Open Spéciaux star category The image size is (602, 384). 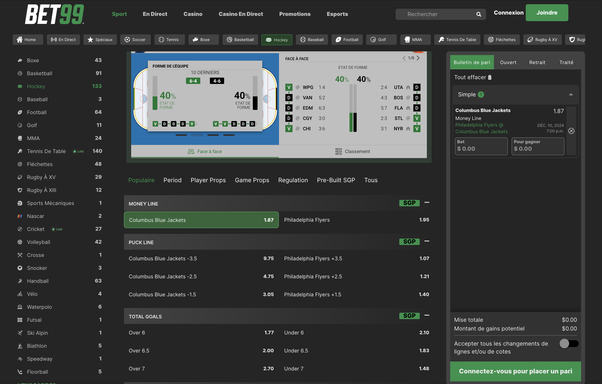[x=100, y=40]
